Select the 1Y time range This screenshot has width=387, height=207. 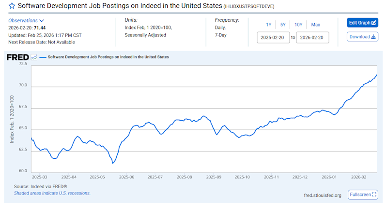point(268,25)
